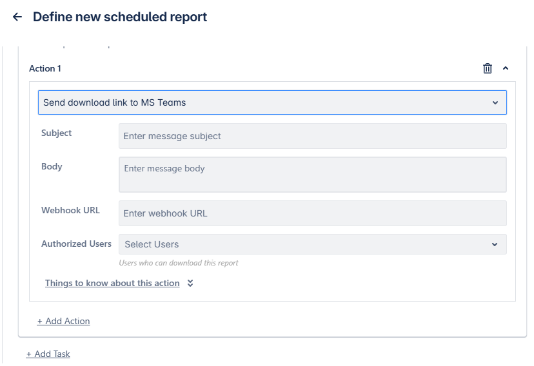This screenshot has width=534, height=366.
Task: Open Things to know about this action
Action: tap(112, 283)
